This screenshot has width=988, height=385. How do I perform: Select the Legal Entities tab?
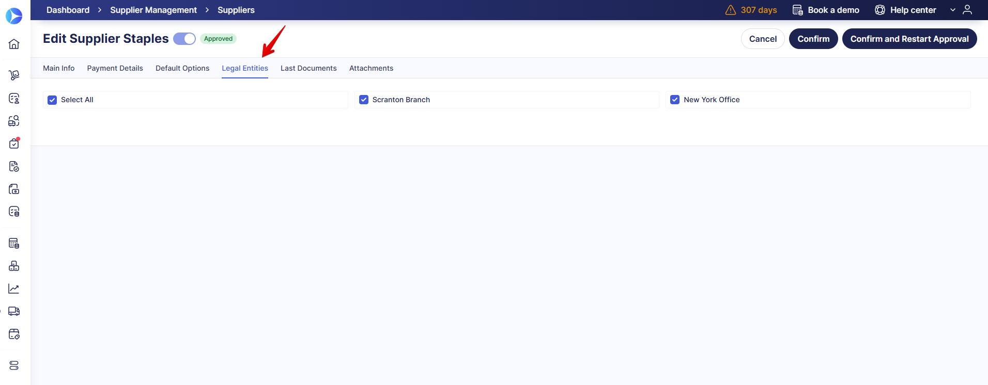pos(245,68)
